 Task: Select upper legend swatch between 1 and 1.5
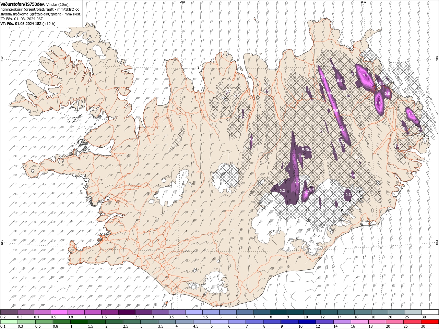[93, 312]
